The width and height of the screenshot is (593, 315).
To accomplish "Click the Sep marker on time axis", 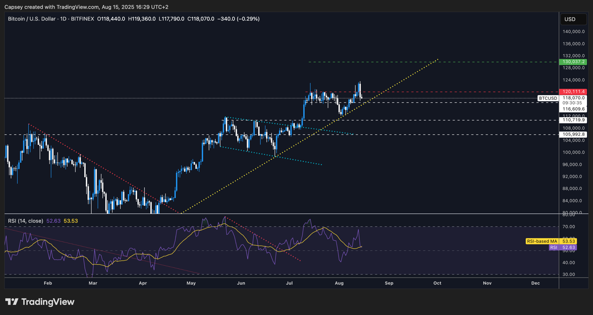I will tap(389, 283).
